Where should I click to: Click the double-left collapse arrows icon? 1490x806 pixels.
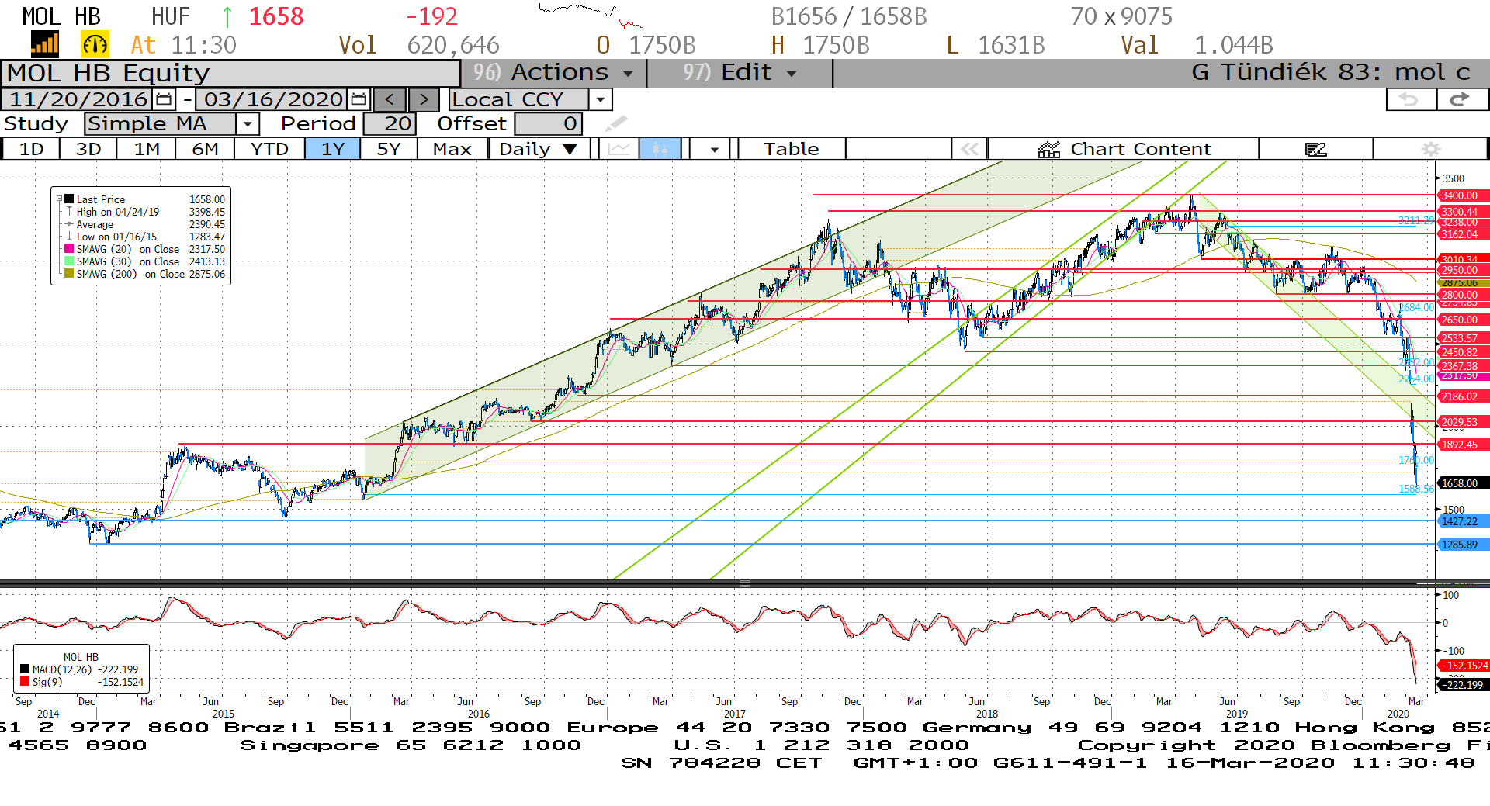click(x=969, y=149)
